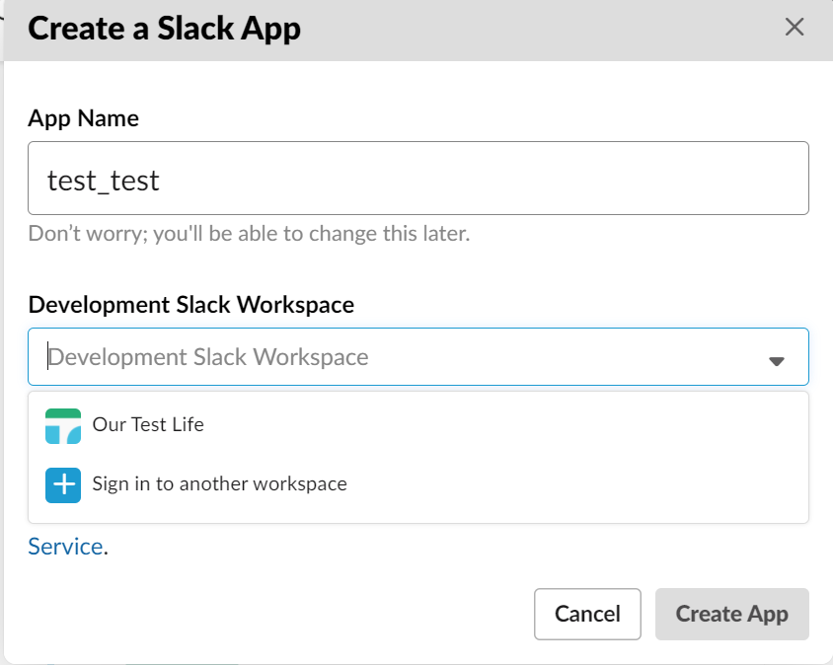Choose Sign in to another workspace
The height and width of the screenshot is (665, 833).
pos(418,484)
